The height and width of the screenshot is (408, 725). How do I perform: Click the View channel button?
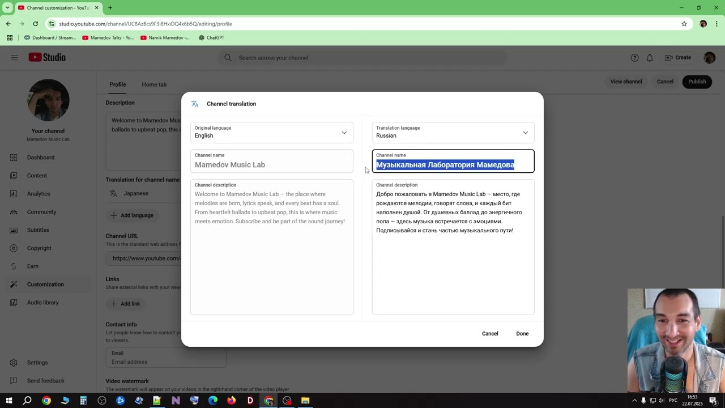626,82
